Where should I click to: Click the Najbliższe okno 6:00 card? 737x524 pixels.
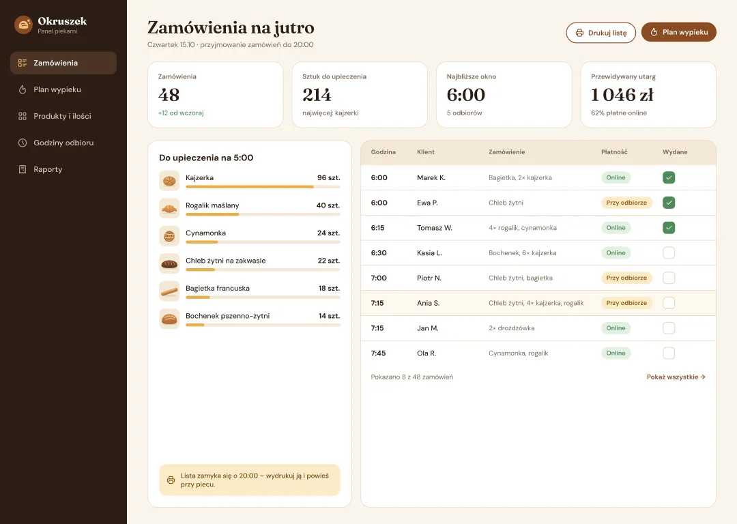pos(504,94)
